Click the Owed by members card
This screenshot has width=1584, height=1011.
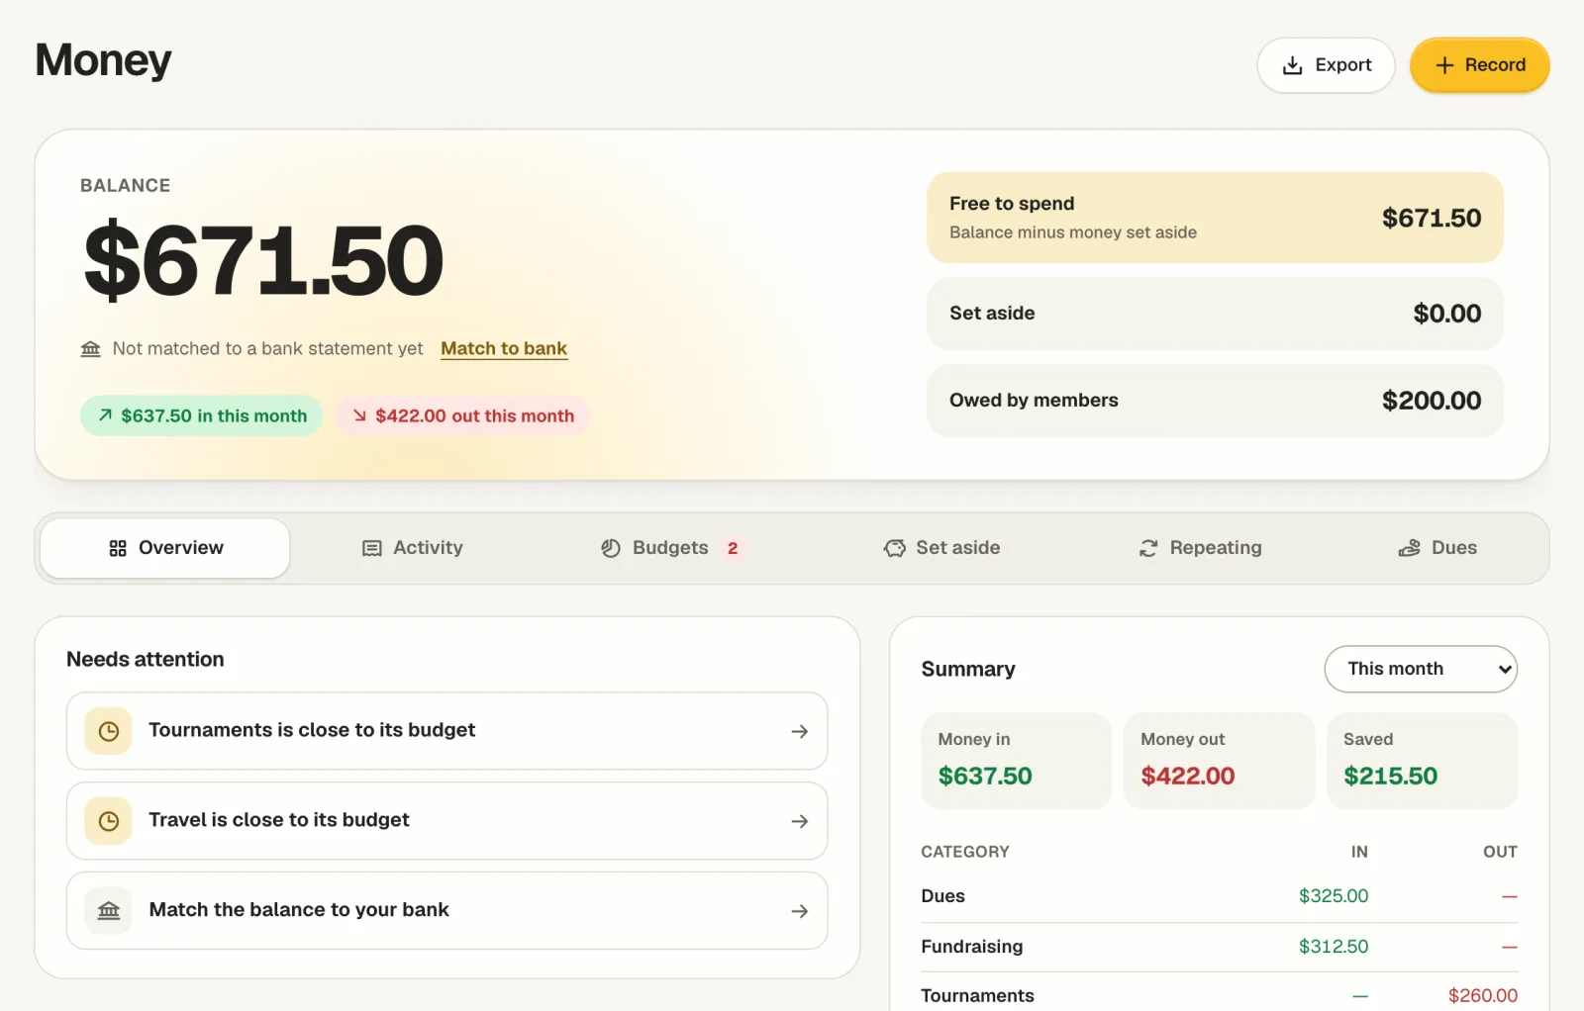point(1215,401)
